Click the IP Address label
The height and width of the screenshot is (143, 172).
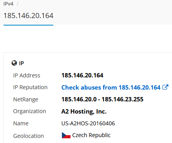27,75
